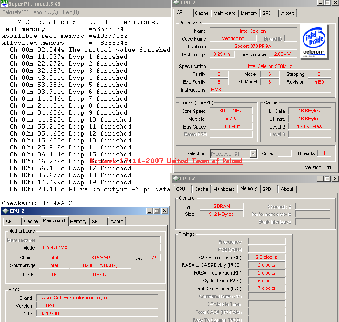Click the 'Checksum: 0FB4AA3C' line in Super PI
This screenshot has width=339, height=322.
pos(37,203)
